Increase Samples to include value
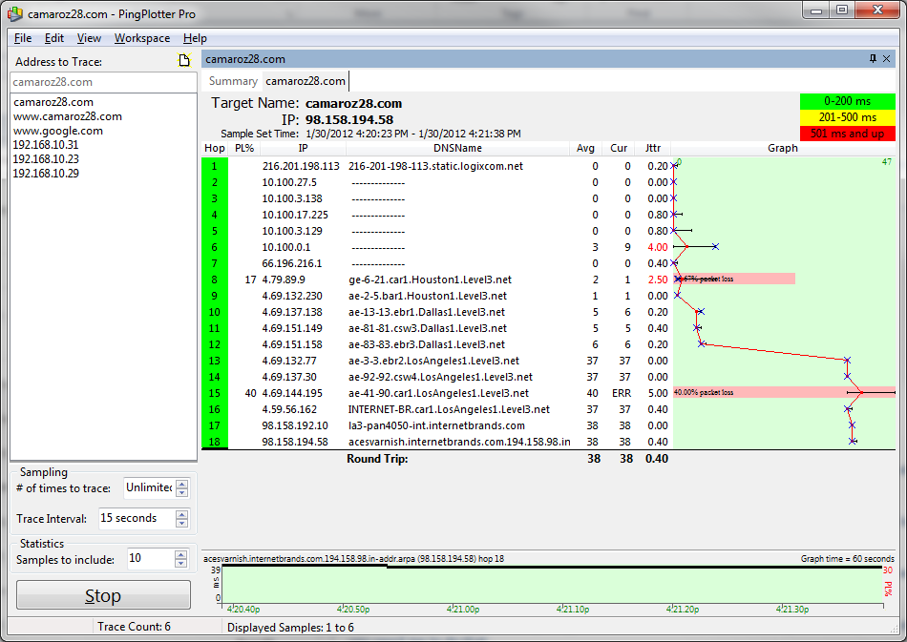 coord(181,555)
